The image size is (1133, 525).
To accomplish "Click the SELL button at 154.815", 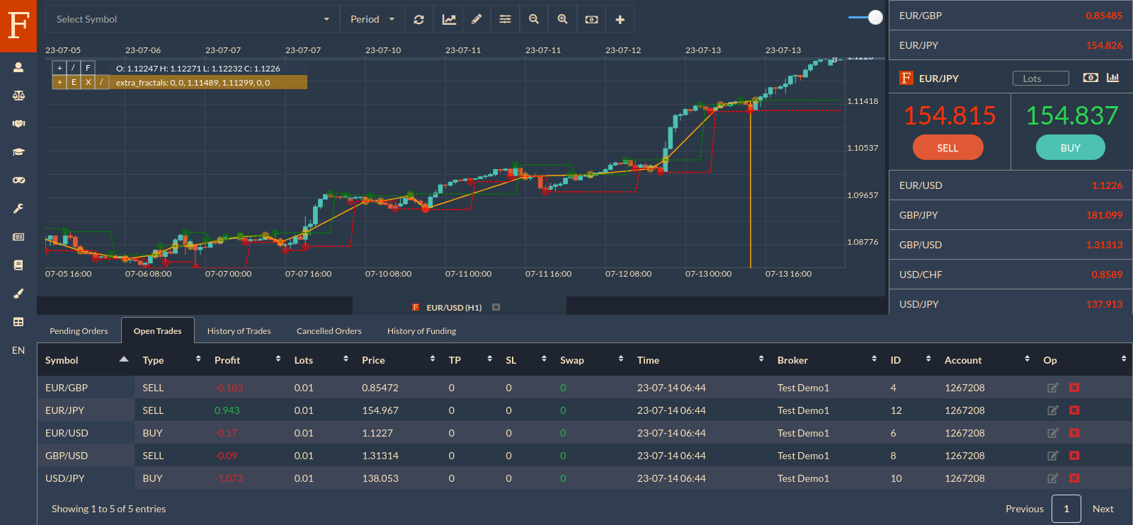I will pyautogui.click(x=947, y=147).
